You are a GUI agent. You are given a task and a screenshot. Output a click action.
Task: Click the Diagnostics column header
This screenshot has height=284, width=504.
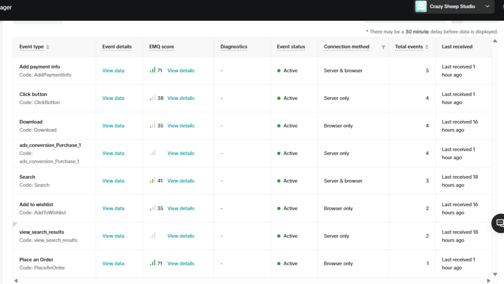click(x=234, y=47)
